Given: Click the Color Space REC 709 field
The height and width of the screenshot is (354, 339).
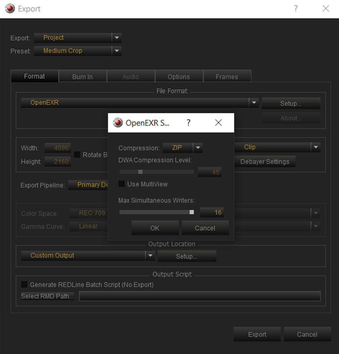Looking at the screenshot, I should (89, 213).
